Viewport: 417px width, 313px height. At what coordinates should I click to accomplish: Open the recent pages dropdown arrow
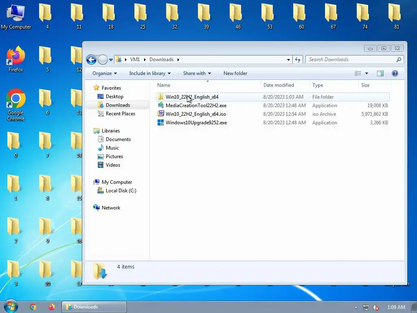click(111, 60)
